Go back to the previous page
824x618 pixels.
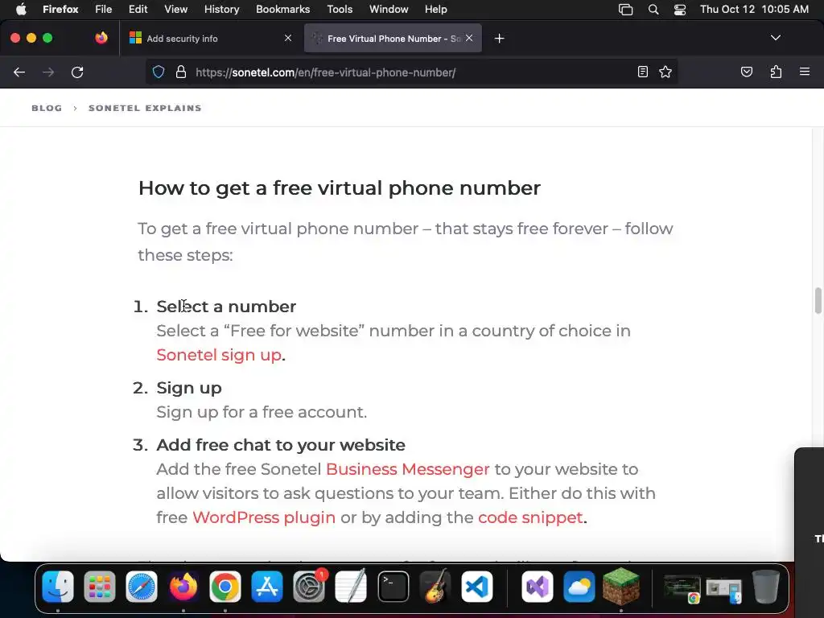click(x=19, y=72)
